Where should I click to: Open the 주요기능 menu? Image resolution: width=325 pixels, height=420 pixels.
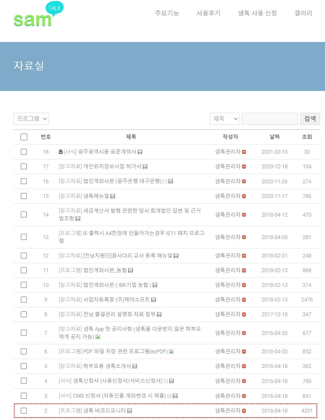click(x=167, y=13)
